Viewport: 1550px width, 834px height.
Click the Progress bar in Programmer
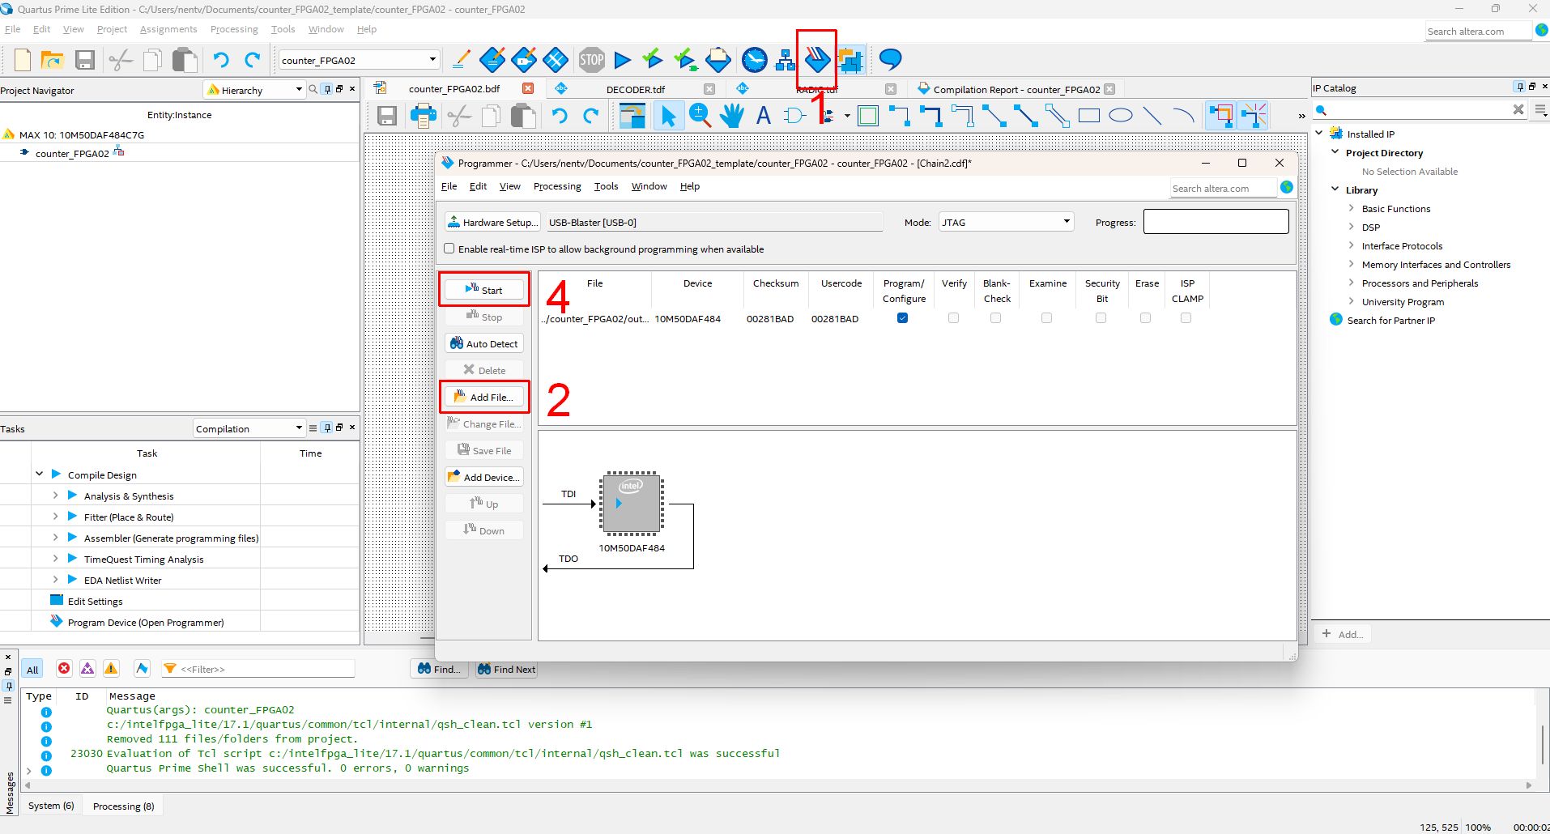(1216, 222)
